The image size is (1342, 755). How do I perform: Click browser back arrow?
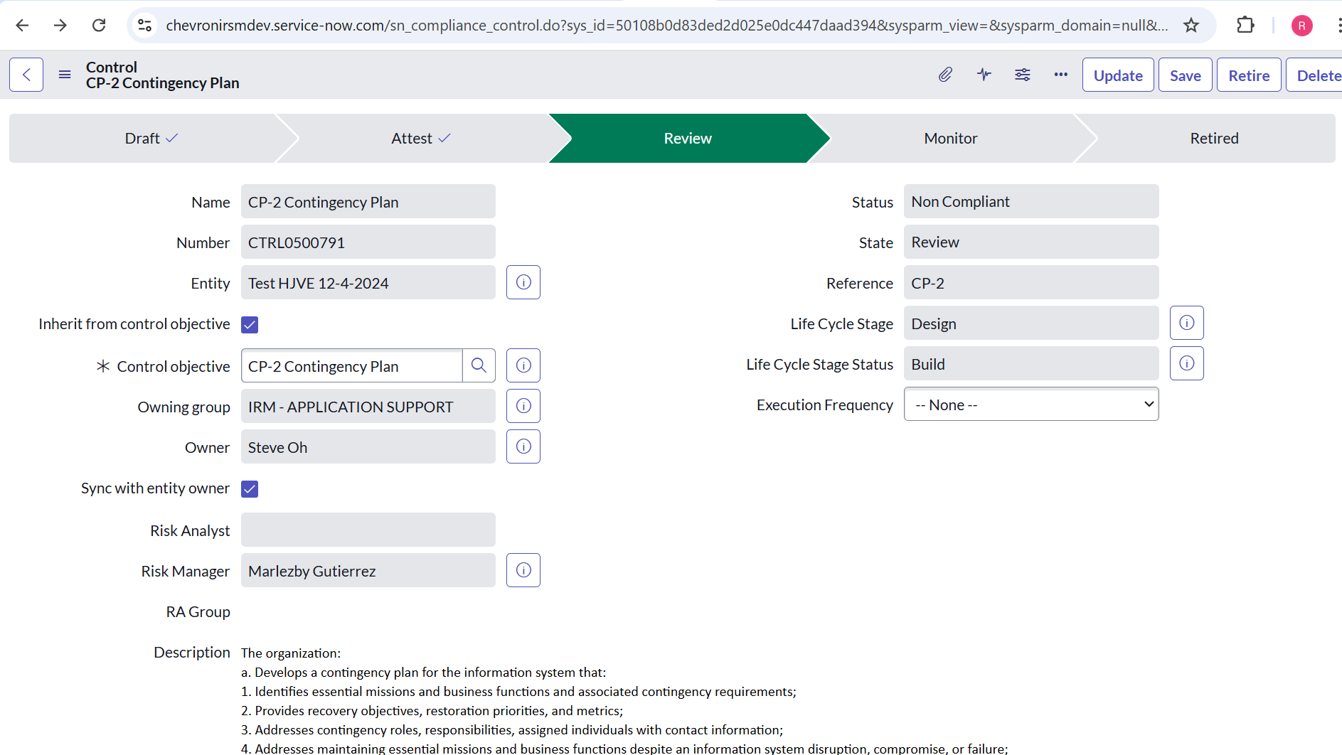tap(22, 26)
